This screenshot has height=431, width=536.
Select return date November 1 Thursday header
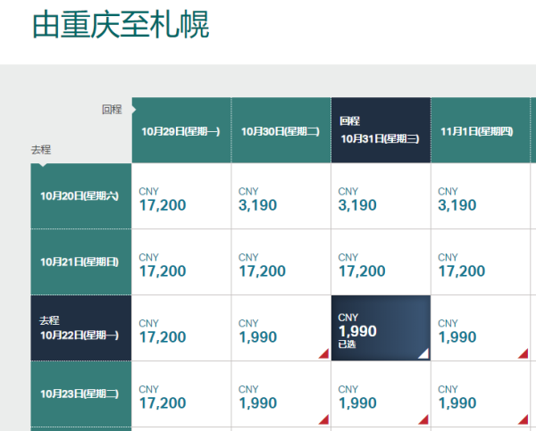[x=481, y=130]
